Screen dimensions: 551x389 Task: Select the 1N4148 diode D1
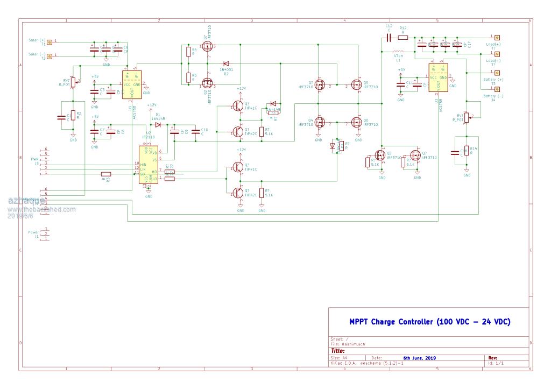158,125
